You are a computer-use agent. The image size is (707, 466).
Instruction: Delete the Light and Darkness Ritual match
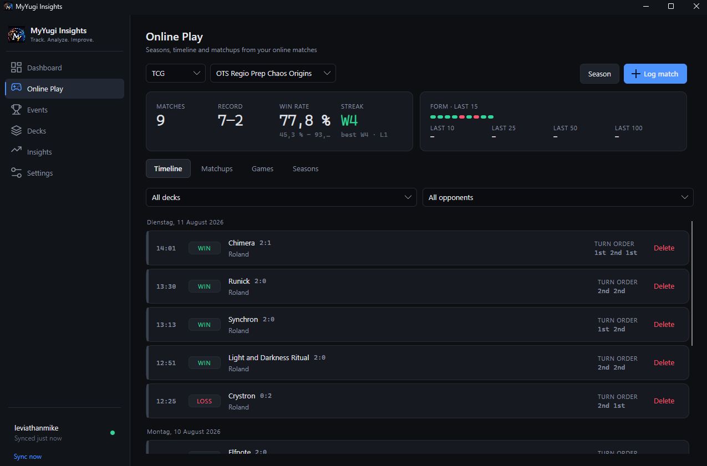tap(664, 362)
